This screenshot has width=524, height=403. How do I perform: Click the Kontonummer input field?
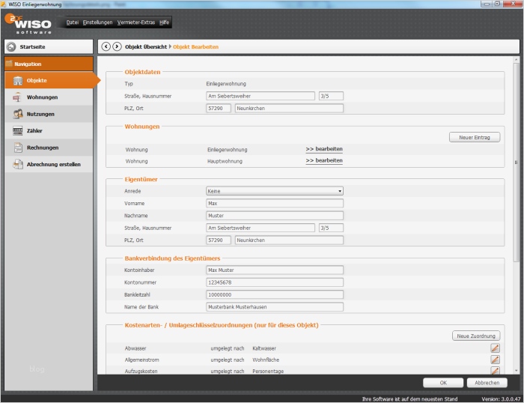pos(274,282)
